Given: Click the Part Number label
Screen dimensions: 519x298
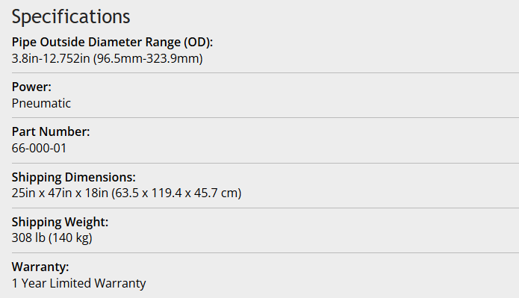Looking at the screenshot, I should coord(51,131).
